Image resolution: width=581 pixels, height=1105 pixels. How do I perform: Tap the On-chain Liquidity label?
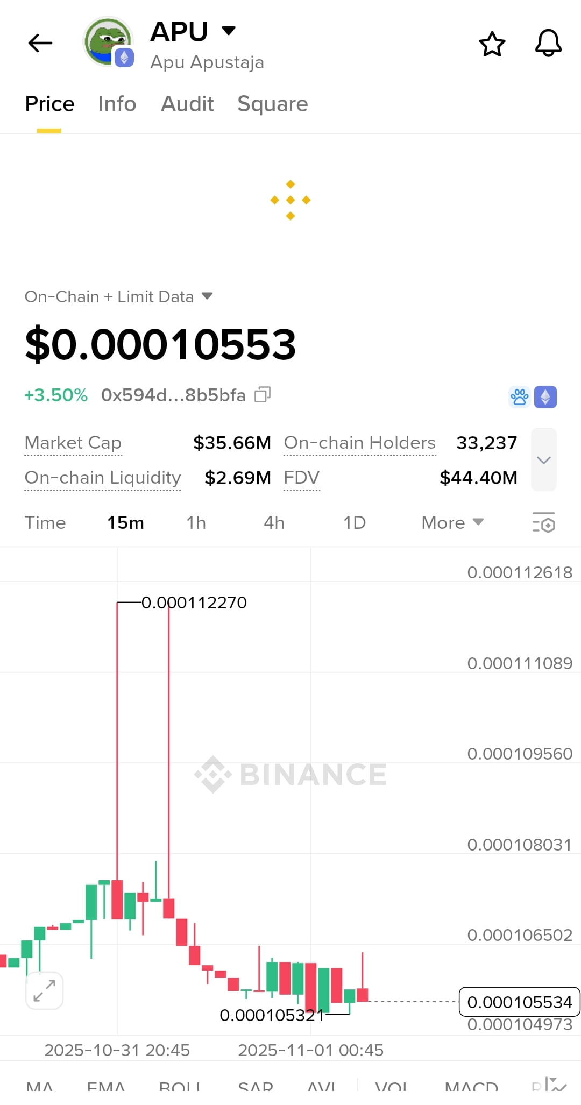coord(103,478)
